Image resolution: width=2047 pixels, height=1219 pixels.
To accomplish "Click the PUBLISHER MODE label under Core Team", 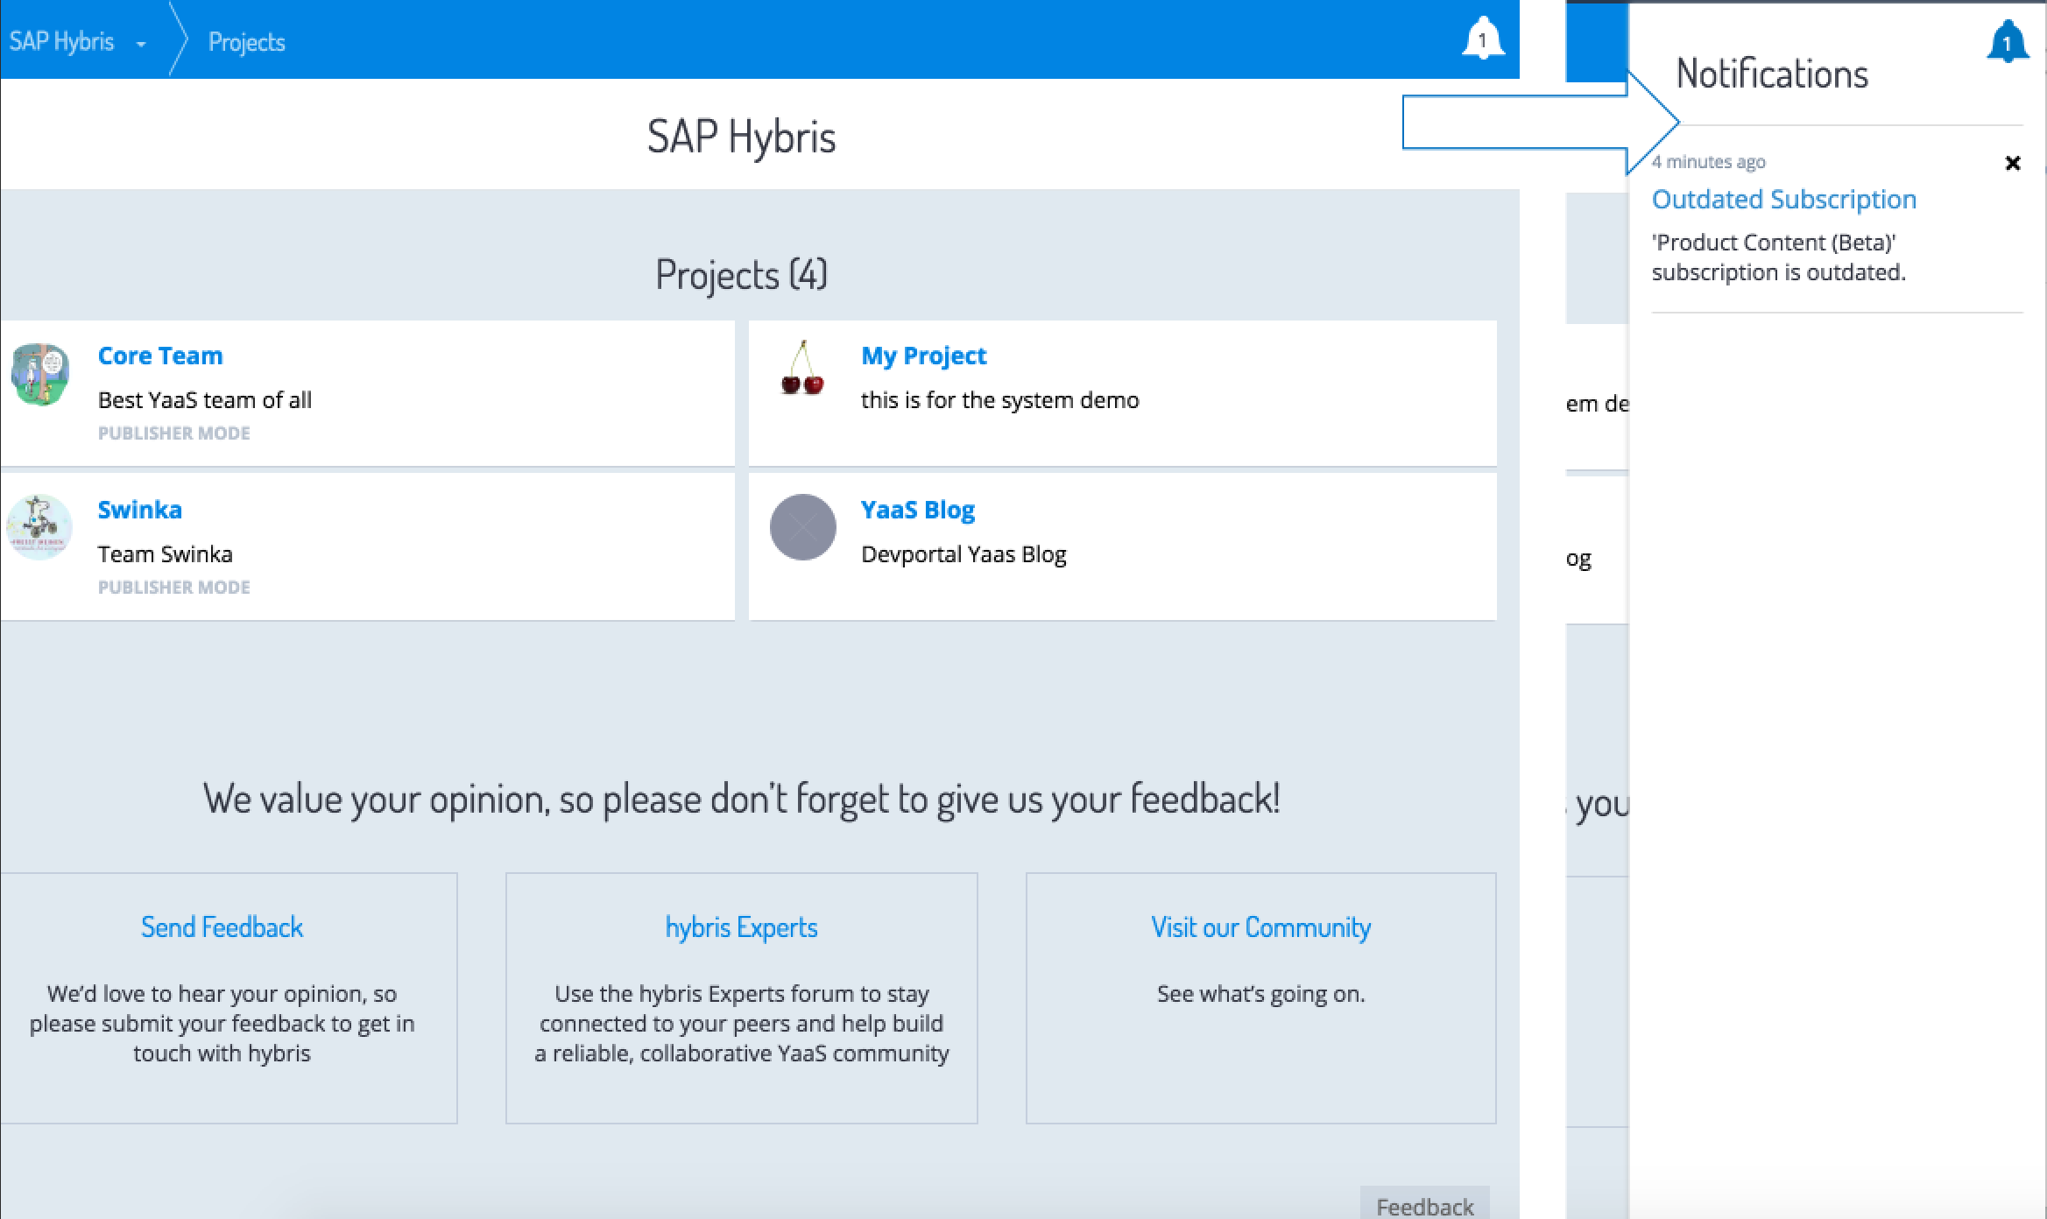I will [173, 433].
